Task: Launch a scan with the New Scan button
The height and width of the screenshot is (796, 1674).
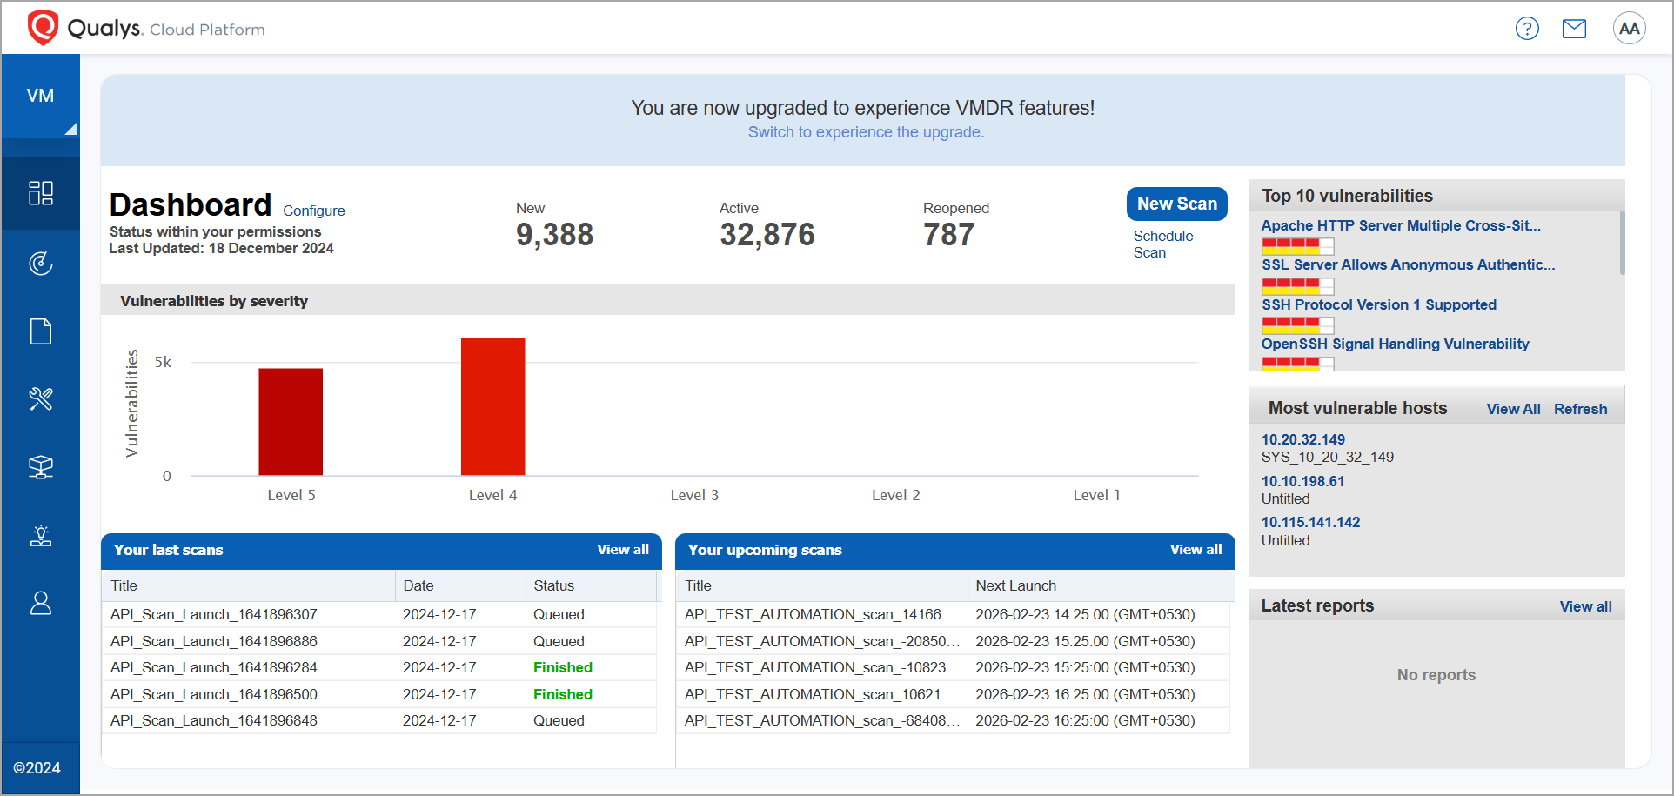Action: point(1176,204)
